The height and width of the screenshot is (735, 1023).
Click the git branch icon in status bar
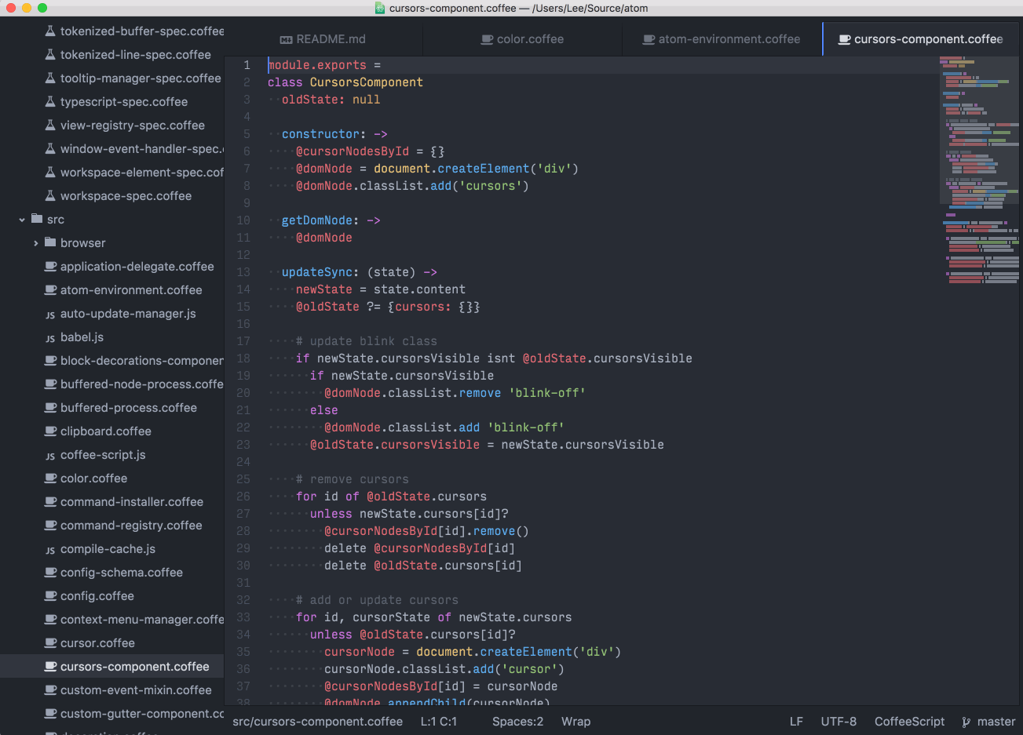tap(966, 722)
